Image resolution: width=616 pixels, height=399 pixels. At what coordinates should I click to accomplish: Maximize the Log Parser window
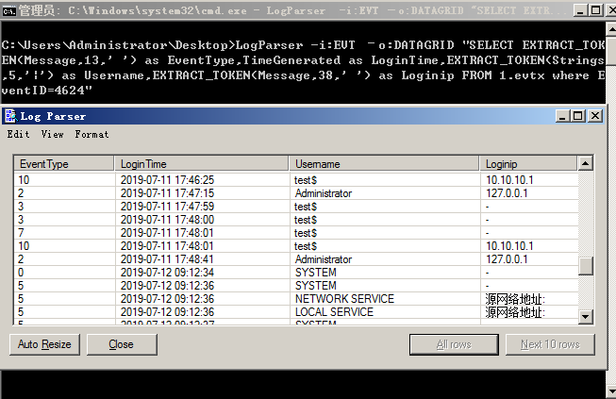(x=578, y=116)
